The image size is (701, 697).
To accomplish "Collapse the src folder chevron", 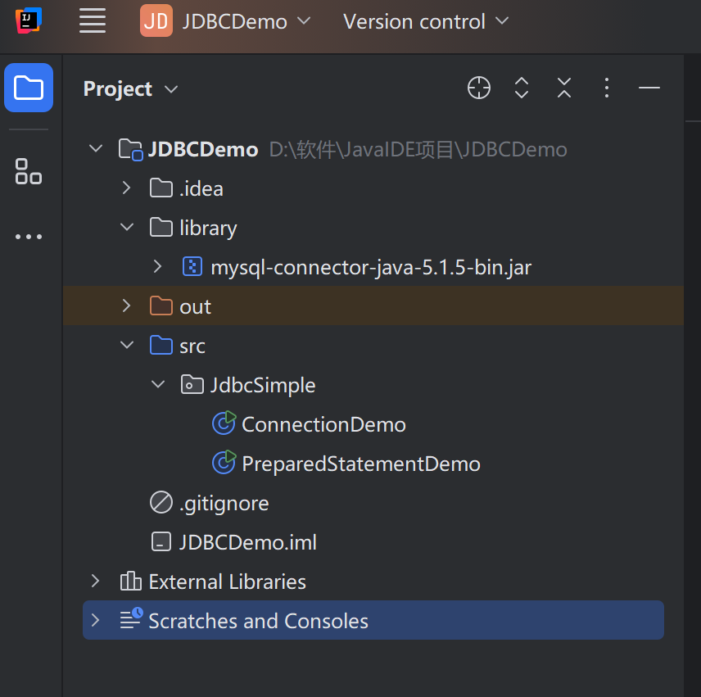I will point(127,345).
